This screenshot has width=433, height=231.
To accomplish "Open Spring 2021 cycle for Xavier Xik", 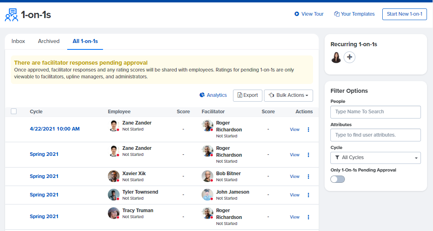I will point(44,176).
